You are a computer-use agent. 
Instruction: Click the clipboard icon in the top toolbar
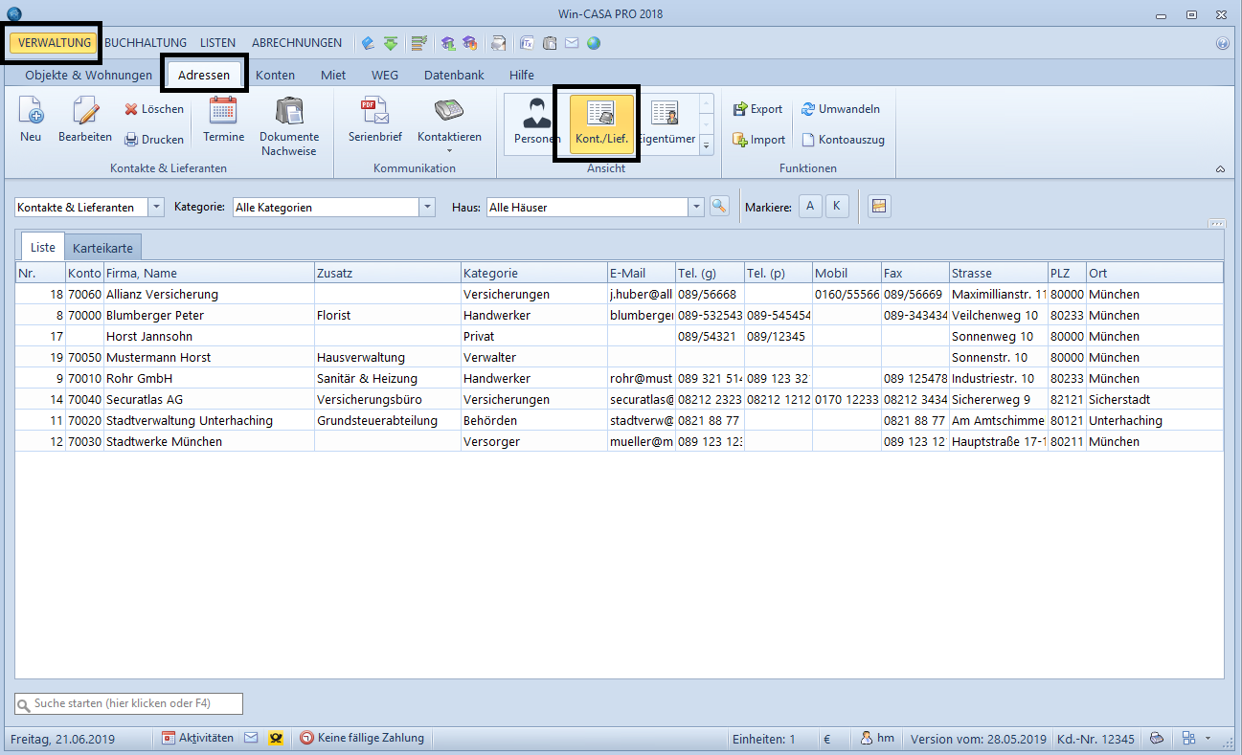point(550,43)
